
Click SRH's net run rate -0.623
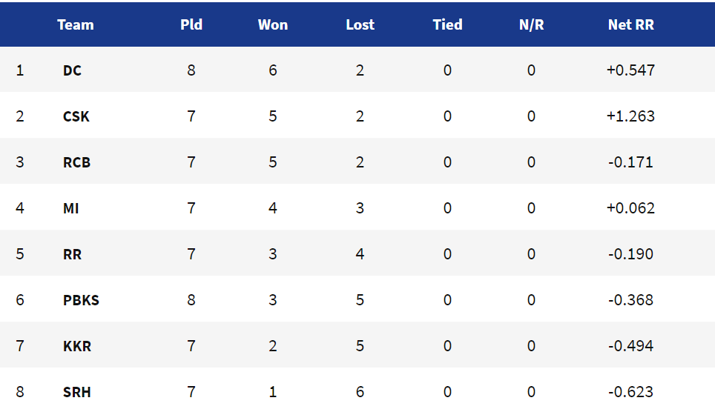(630, 392)
